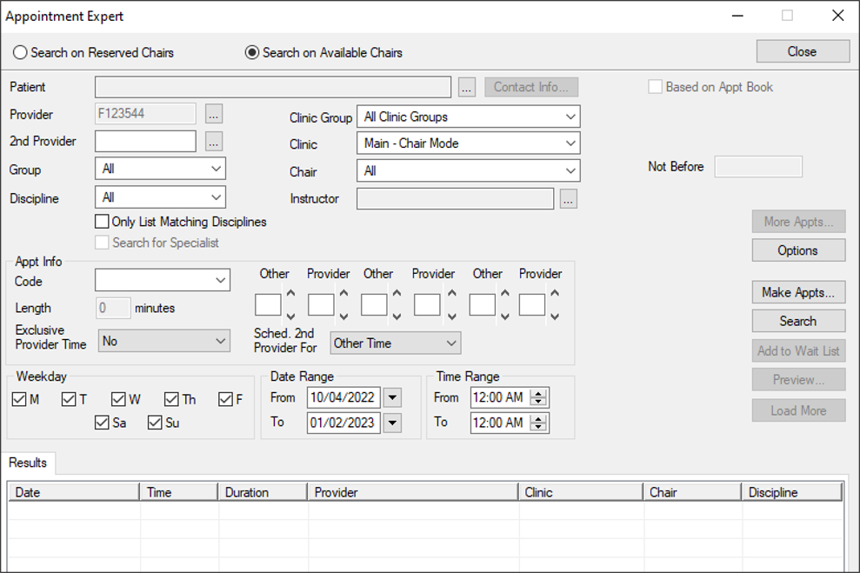Open the 2nd Provider lookup ellipsis button
Viewport: 860px width, 573px height.
[x=214, y=142]
